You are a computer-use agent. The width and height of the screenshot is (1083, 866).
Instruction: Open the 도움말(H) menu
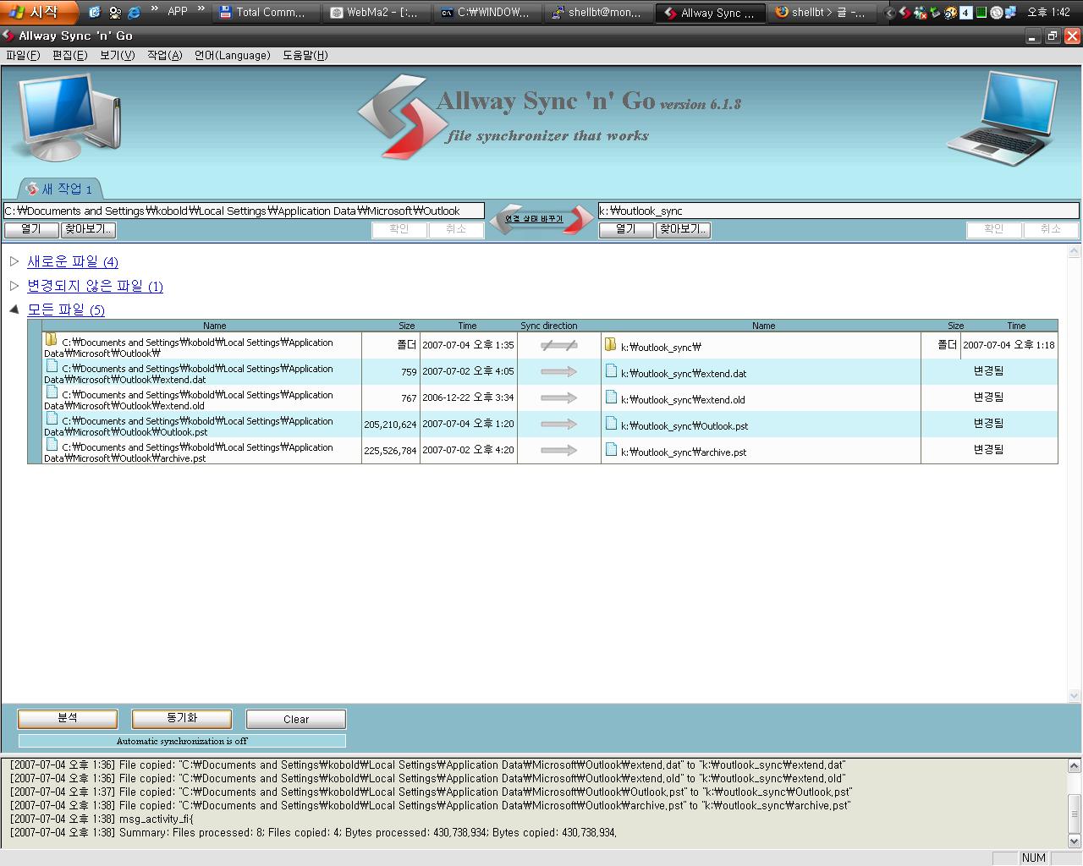pos(305,55)
